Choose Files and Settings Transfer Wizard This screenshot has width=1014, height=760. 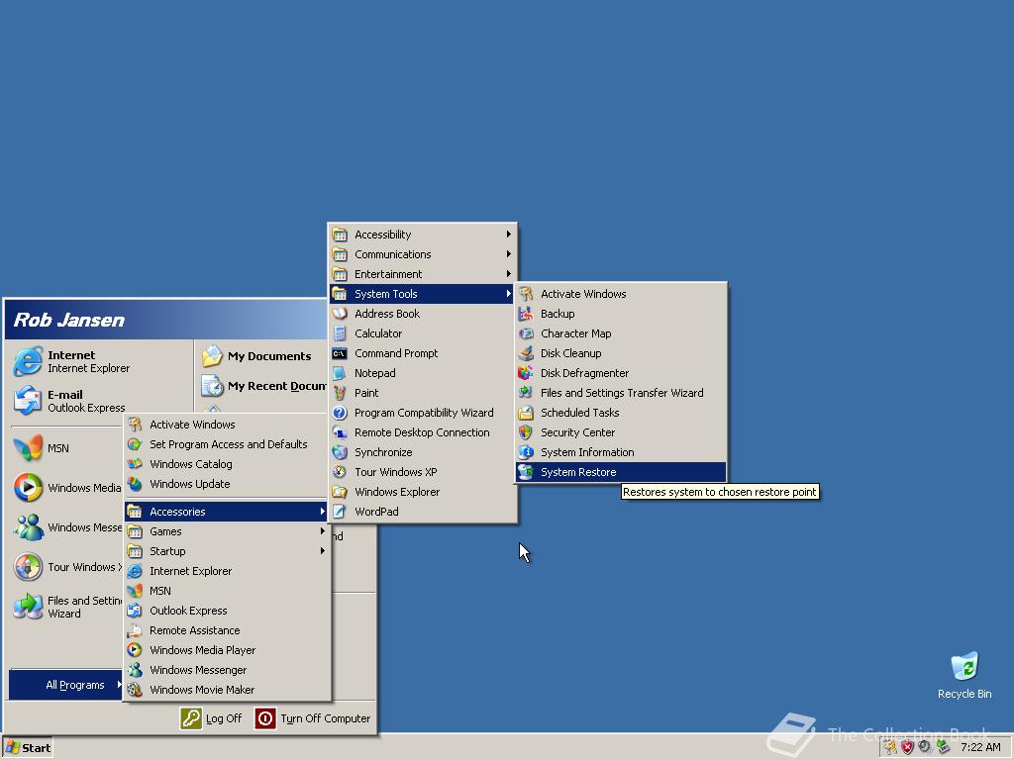pos(621,393)
